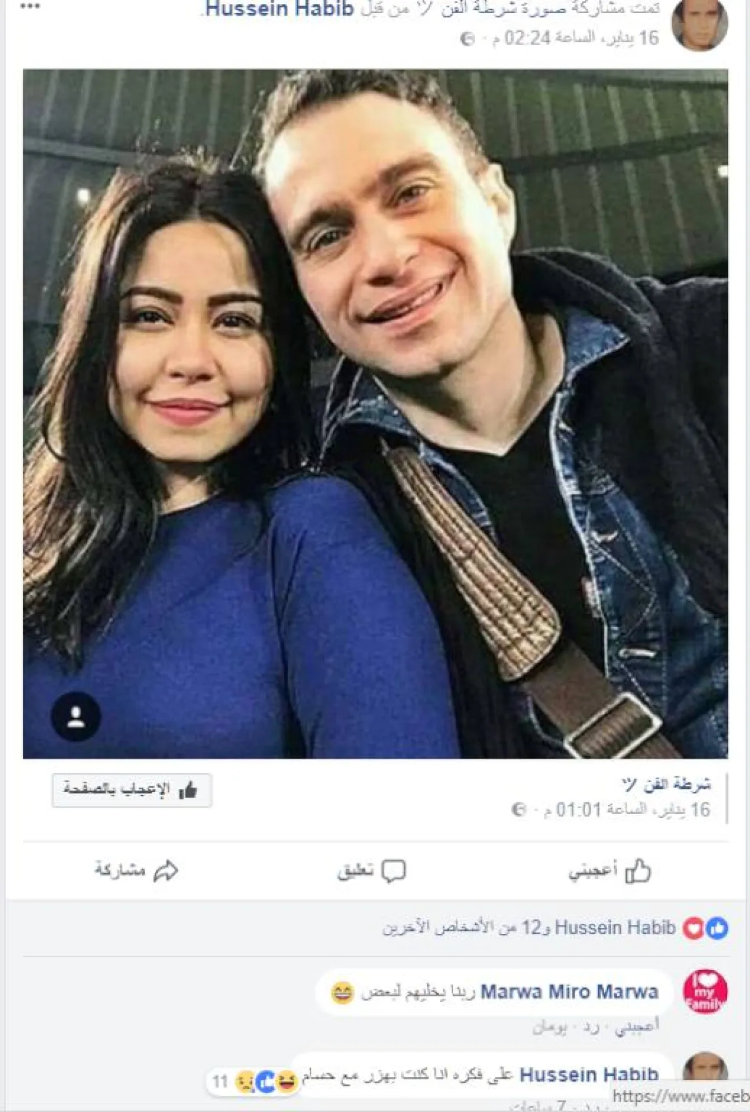Open the list of 12 other reactors
Image resolution: width=750 pixels, height=1112 pixels.
(454, 928)
